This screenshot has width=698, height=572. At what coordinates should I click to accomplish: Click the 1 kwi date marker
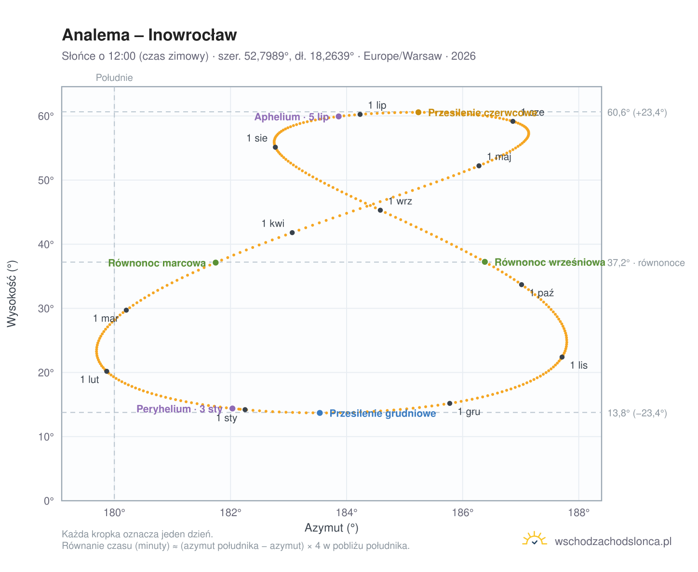pos(292,233)
